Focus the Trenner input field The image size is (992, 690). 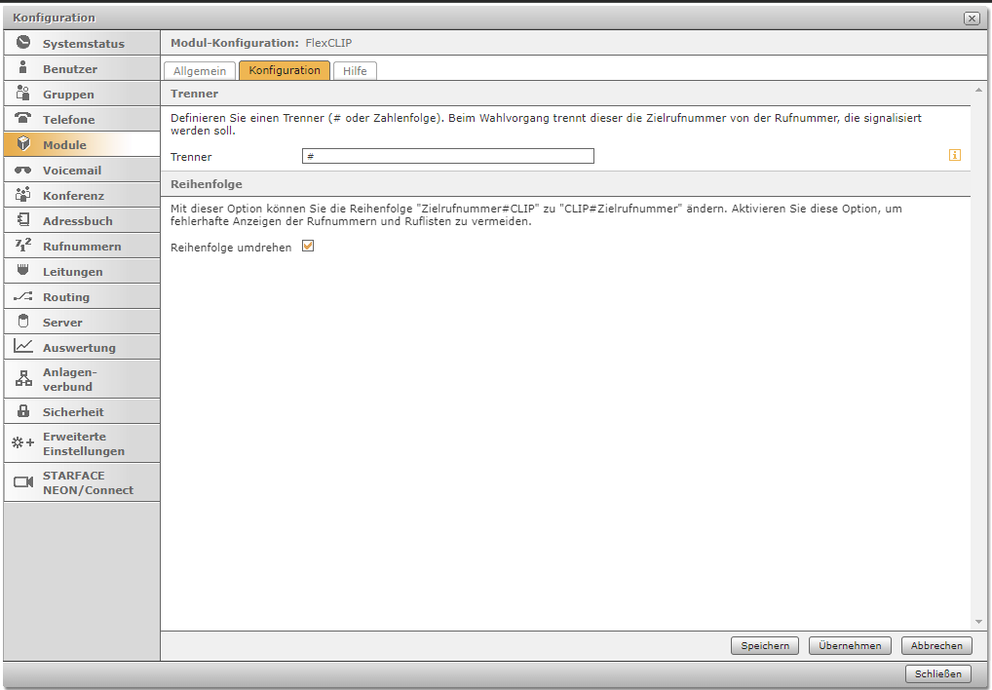click(x=447, y=156)
